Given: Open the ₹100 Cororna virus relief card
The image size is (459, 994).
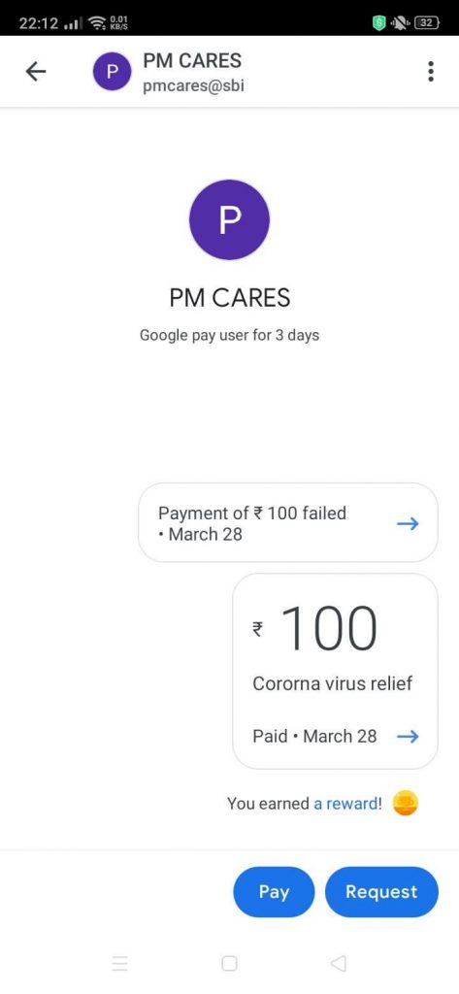Looking at the screenshot, I should click(335, 672).
